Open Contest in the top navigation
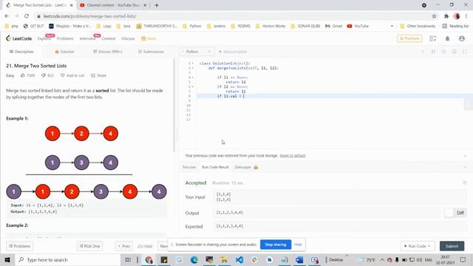 [109, 38]
